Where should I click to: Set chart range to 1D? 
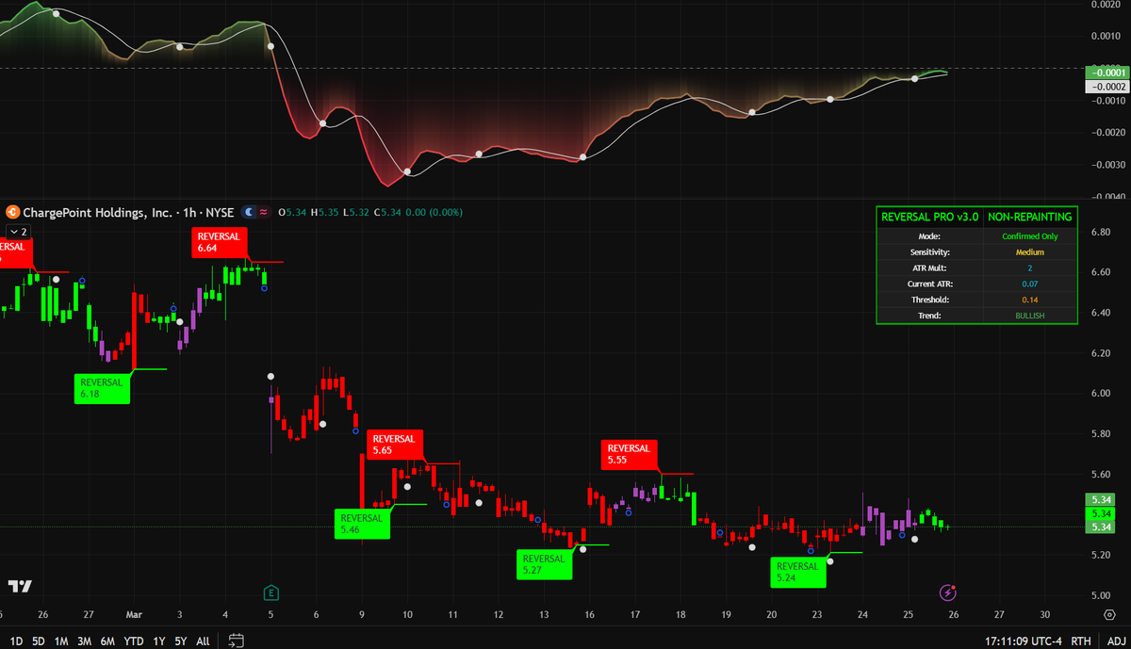(x=16, y=641)
